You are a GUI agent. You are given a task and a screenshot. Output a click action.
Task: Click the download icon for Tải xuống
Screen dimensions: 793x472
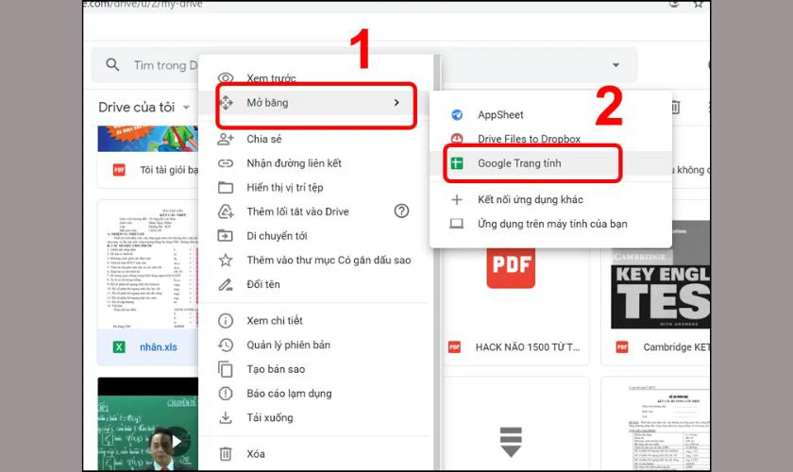tap(226, 418)
